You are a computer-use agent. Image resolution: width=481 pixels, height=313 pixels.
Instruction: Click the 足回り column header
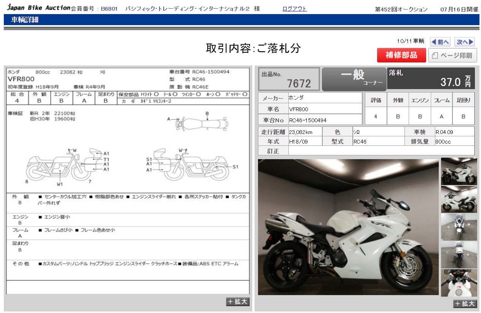click(x=463, y=100)
